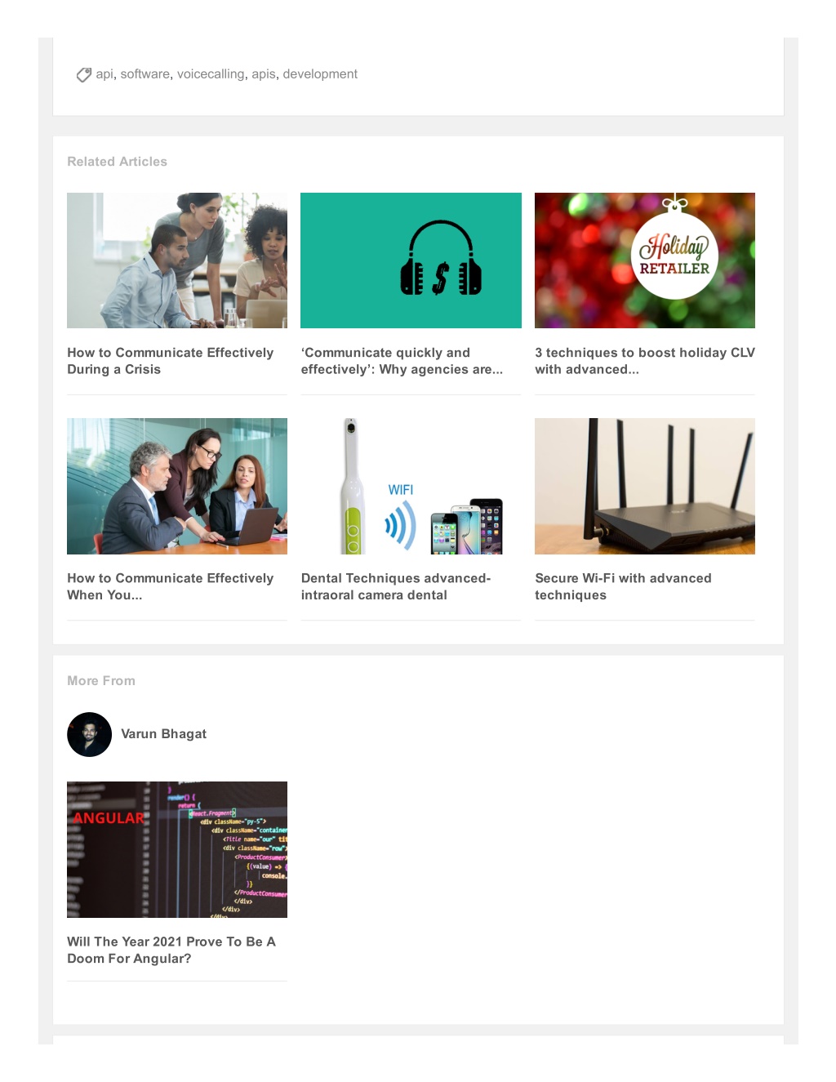Open 'Communicate quickly and effectively' agencies article
Screen dimensions: 836x1082
pyautogui.click(x=402, y=361)
